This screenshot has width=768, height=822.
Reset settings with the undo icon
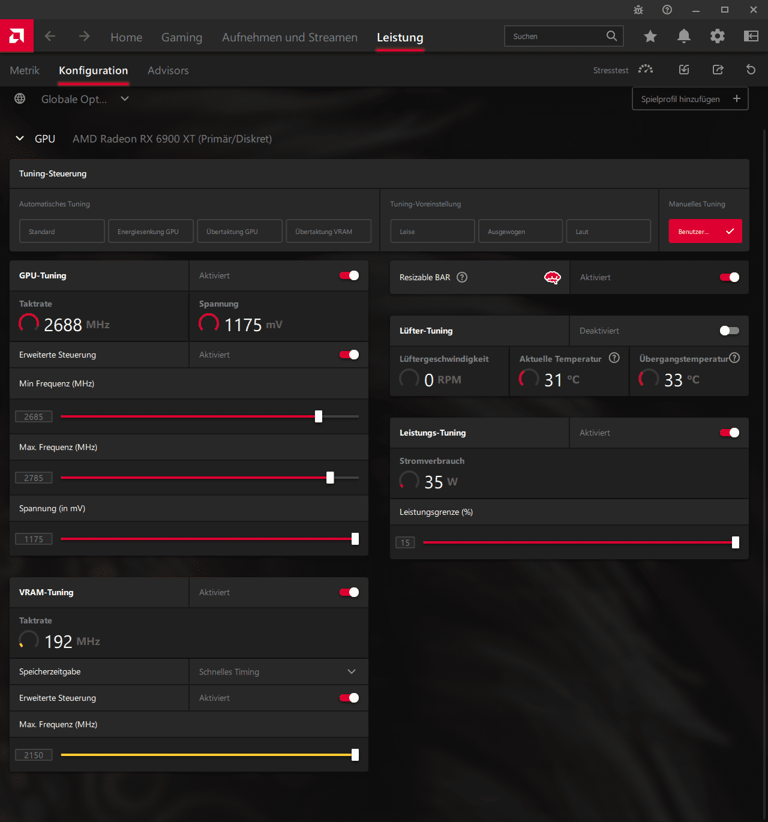coord(751,70)
